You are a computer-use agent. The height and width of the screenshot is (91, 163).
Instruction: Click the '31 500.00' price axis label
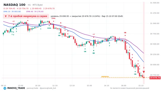pos(155,3)
